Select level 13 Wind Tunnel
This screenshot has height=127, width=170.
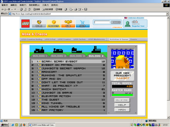pos(68,103)
